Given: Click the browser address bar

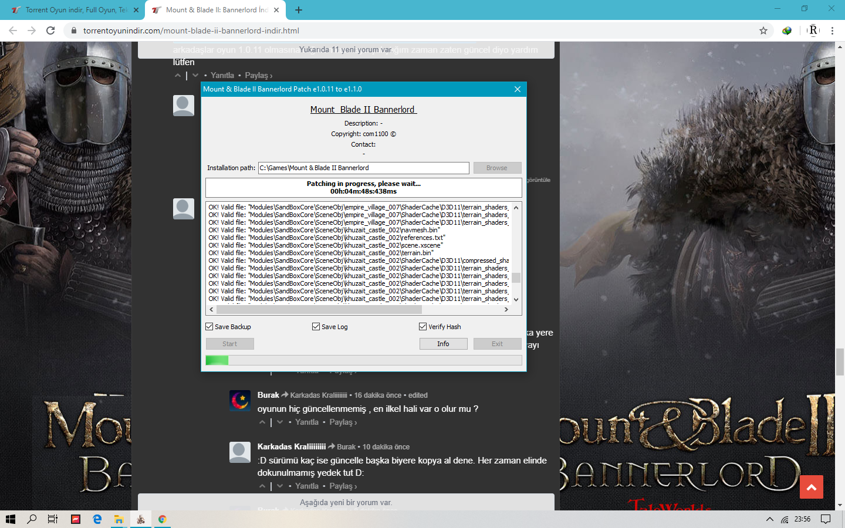Looking at the screenshot, I should 411,31.
